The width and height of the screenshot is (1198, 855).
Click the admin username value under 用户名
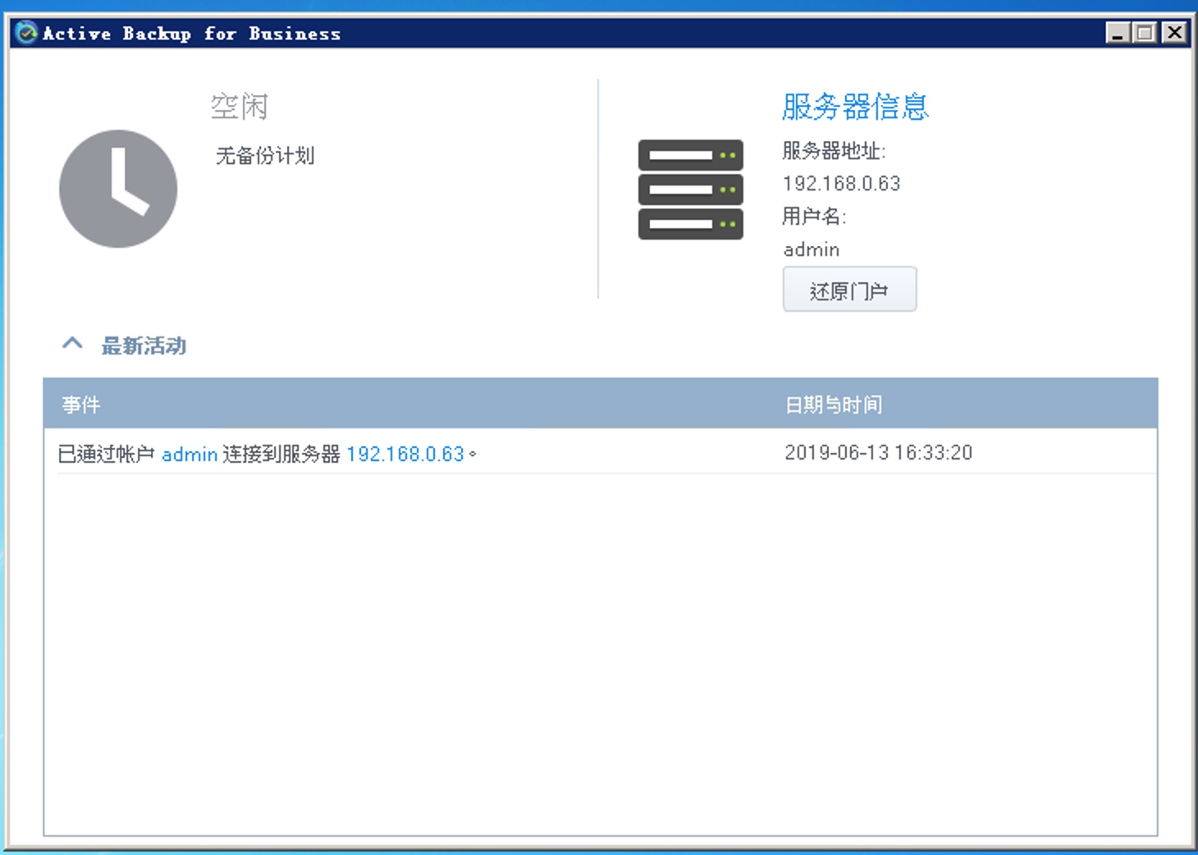pos(812,249)
